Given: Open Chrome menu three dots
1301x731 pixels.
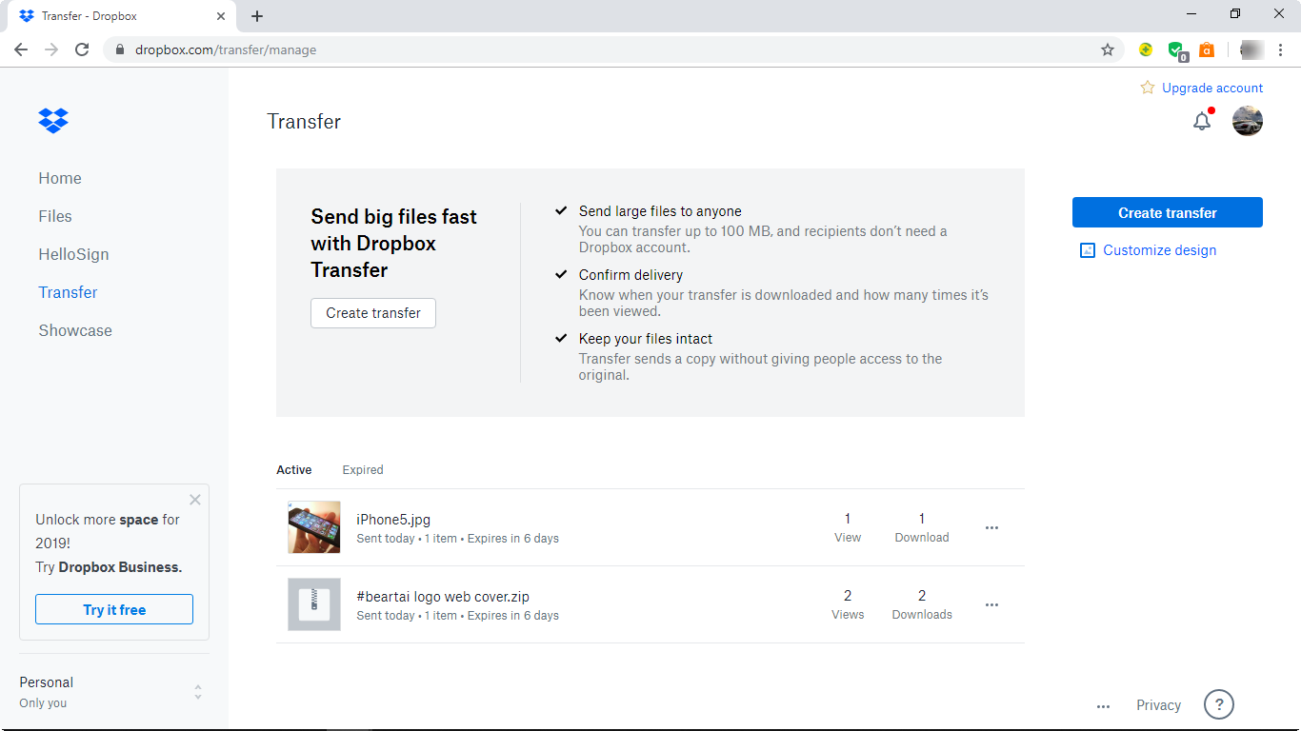Looking at the screenshot, I should (x=1281, y=49).
